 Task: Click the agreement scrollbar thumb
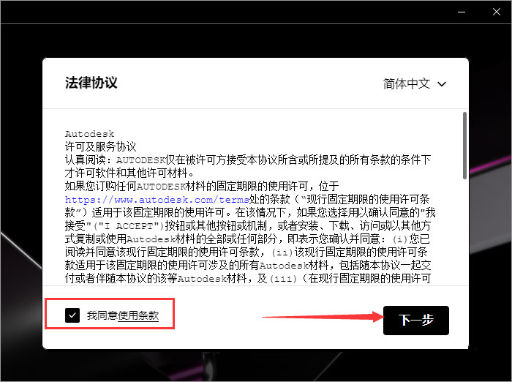(464, 146)
